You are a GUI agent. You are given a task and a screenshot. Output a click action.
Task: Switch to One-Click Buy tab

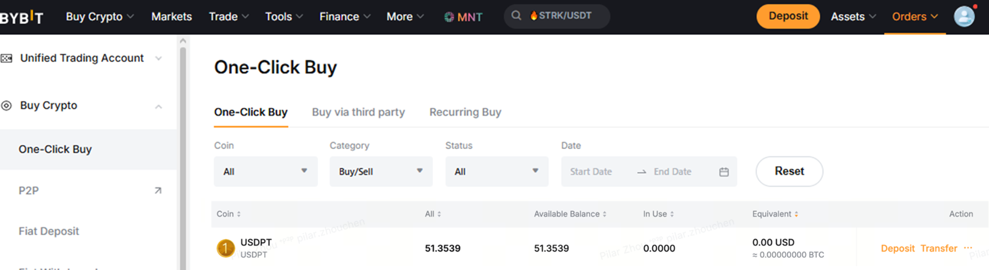point(251,112)
